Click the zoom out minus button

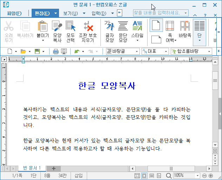[x=204, y=176]
